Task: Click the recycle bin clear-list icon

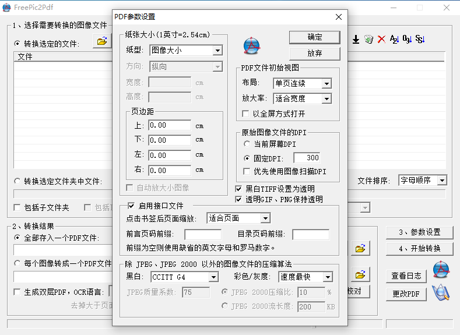Action: 369,39
